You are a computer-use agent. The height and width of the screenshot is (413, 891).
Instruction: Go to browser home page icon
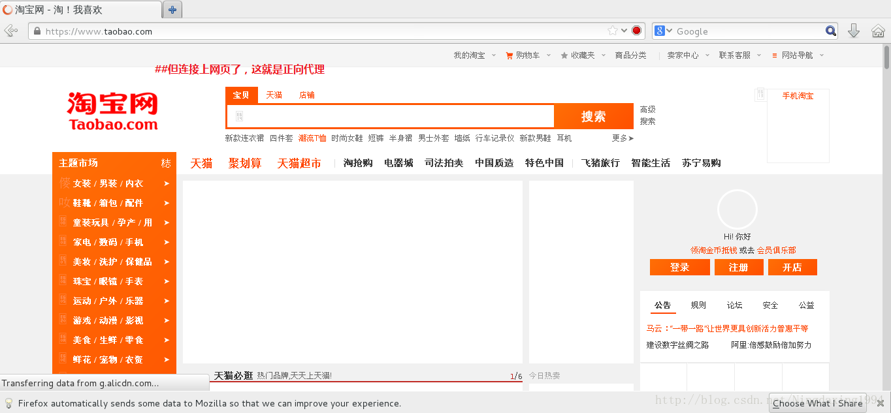coord(878,31)
